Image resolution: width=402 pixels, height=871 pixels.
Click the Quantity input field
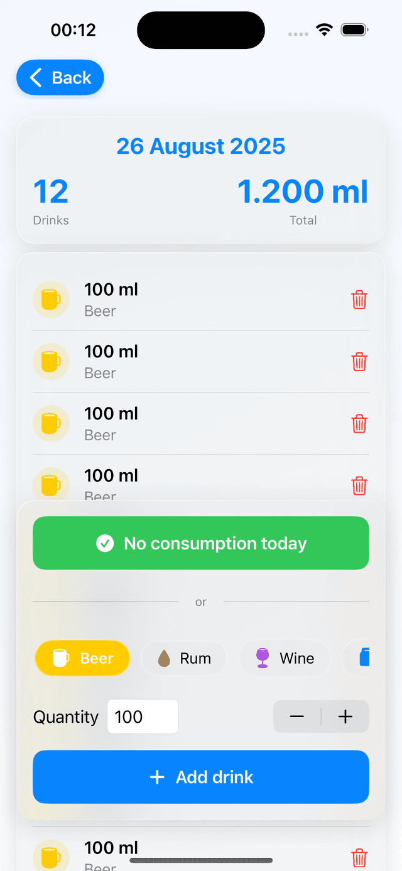pyautogui.click(x=143, y=717)
